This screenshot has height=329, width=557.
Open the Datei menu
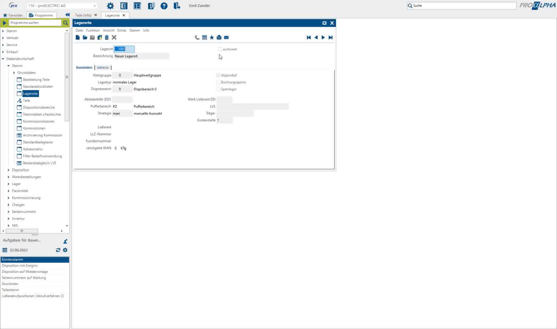[x=79, y=30]
